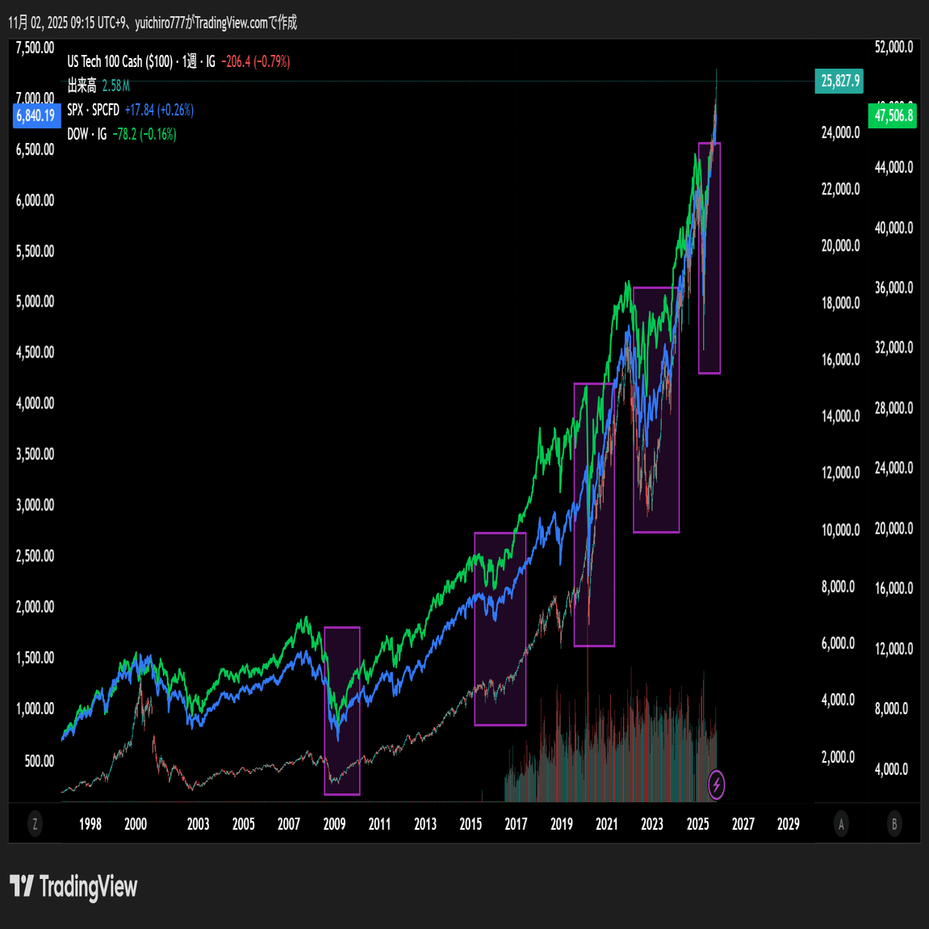Click the 1,500.00 price scale label

click(35, 658)
